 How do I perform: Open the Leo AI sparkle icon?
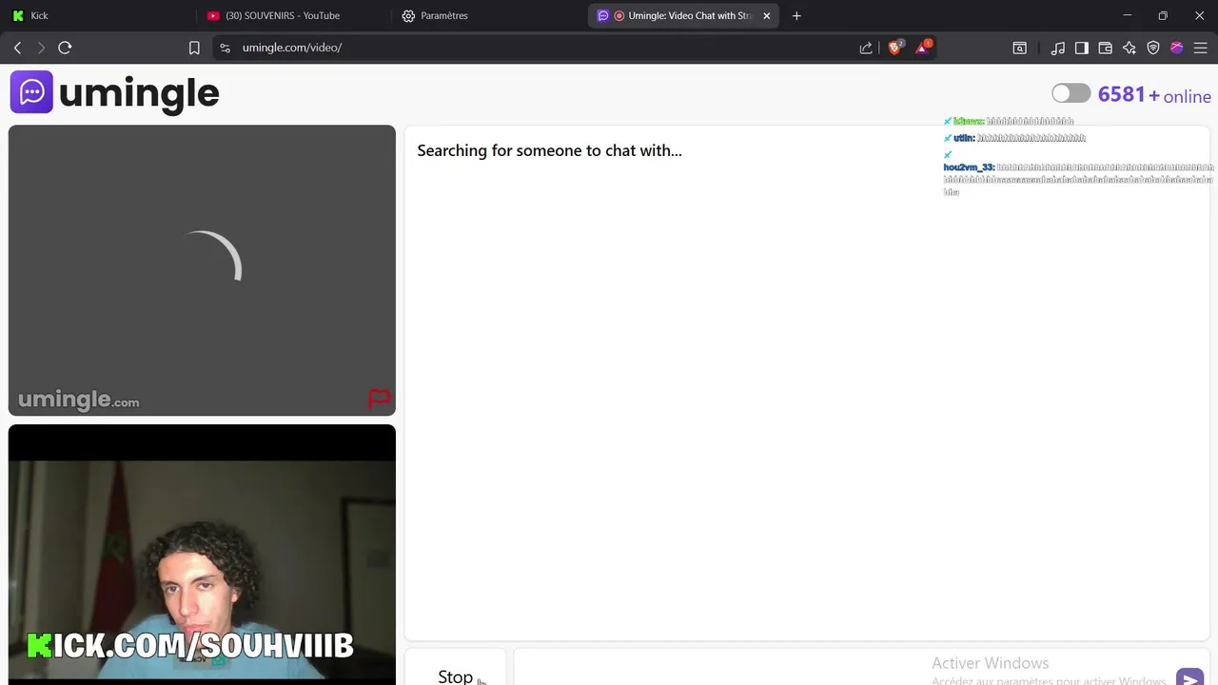click(x=1130, y=48)
